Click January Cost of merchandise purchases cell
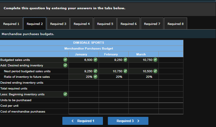216x127 pixels. point(84,111)
